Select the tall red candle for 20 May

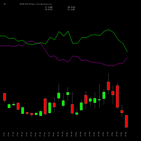117,96
